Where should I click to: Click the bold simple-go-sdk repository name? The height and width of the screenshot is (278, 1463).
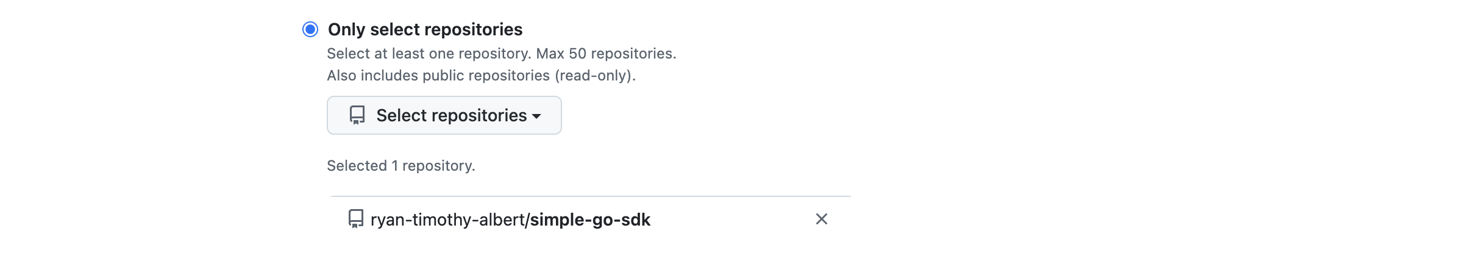click(590, 219)
